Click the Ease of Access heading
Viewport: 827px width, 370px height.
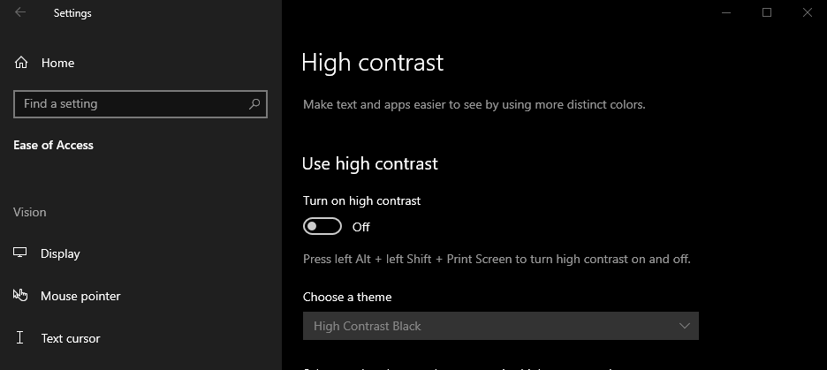pos(53,146)
